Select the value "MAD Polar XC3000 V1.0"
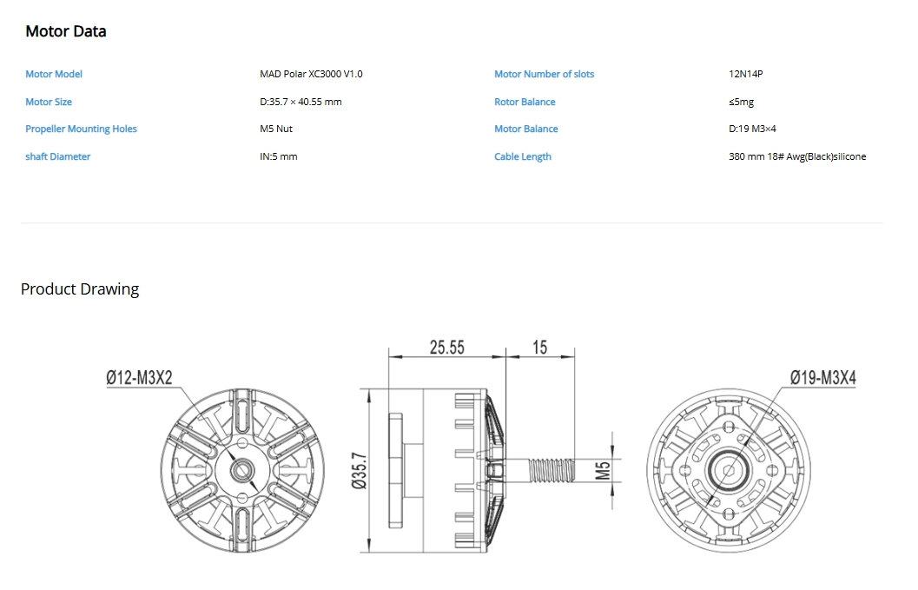This screenshot has height=590, width=918. tap(311, 74)
